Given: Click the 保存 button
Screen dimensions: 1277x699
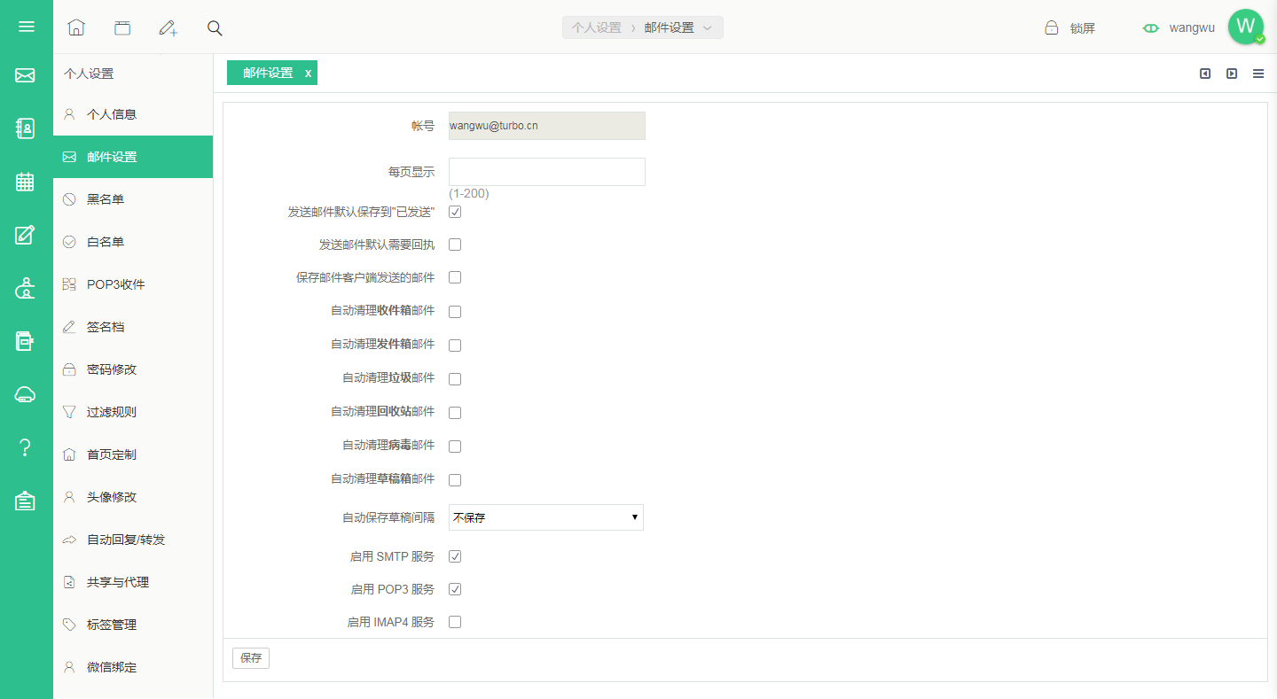Looking at the screenshot, I should pos(251,658).
